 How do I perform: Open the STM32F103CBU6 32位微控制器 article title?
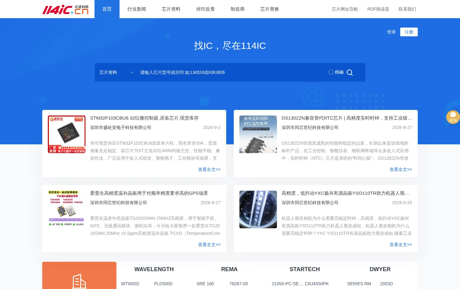tap(144, 118)
